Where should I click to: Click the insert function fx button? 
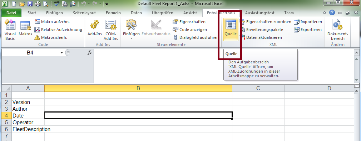point(90,53)
